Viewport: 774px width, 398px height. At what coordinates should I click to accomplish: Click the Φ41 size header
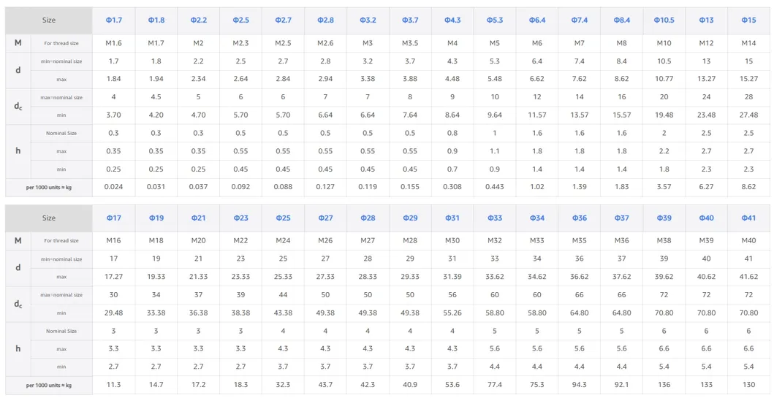tap(748, 218)
